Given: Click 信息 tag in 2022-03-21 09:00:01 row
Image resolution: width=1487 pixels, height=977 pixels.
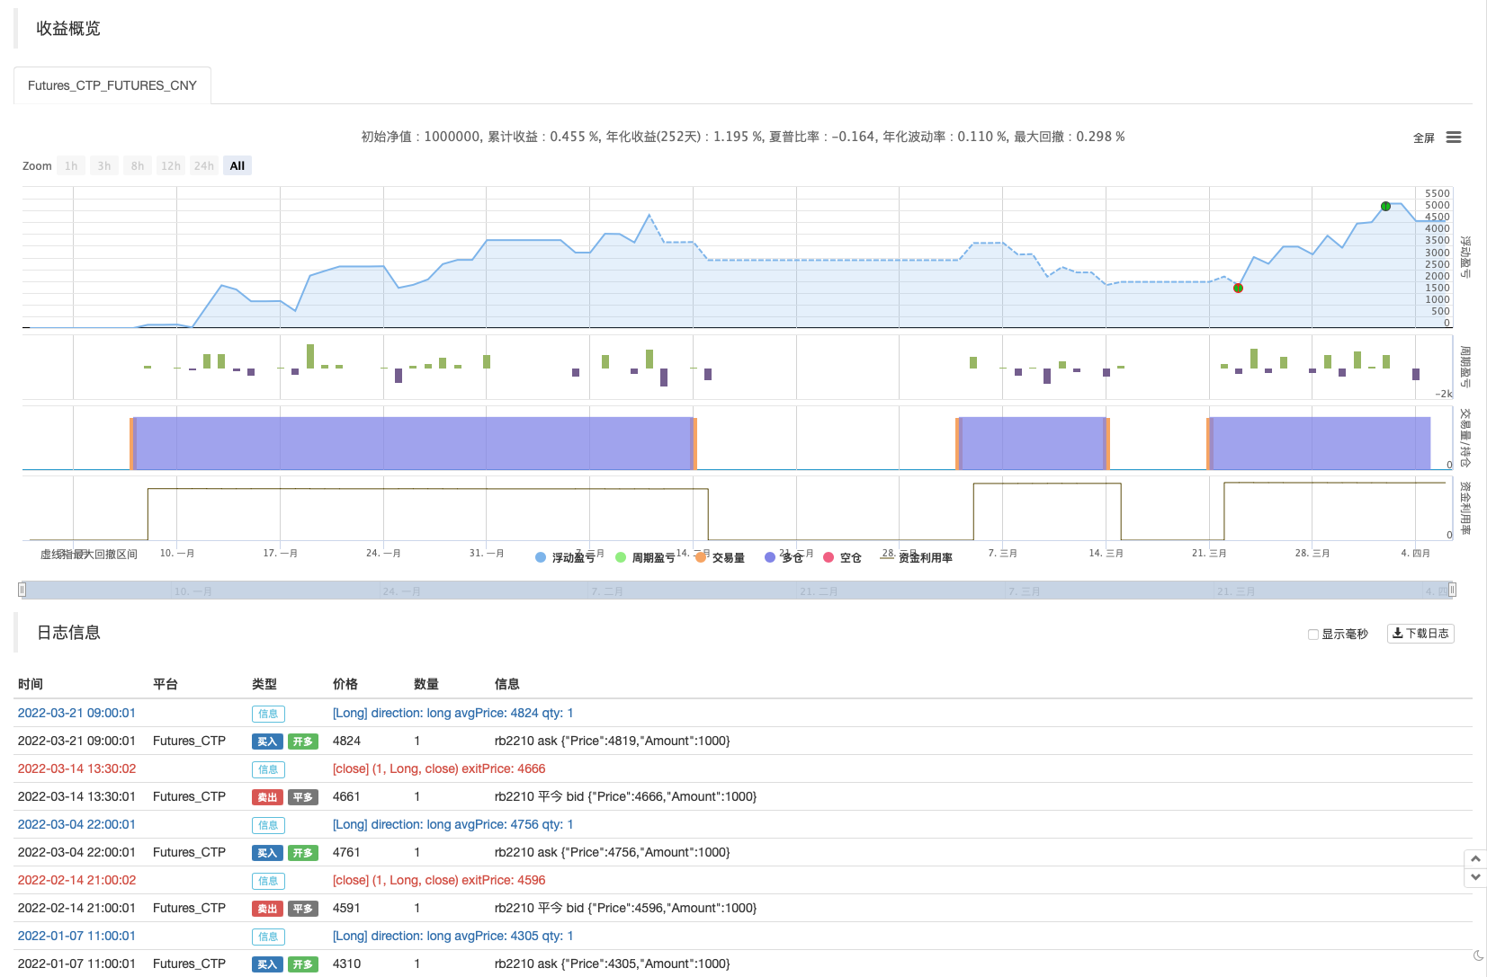Looking at the screenshot, I should (268, 714).
